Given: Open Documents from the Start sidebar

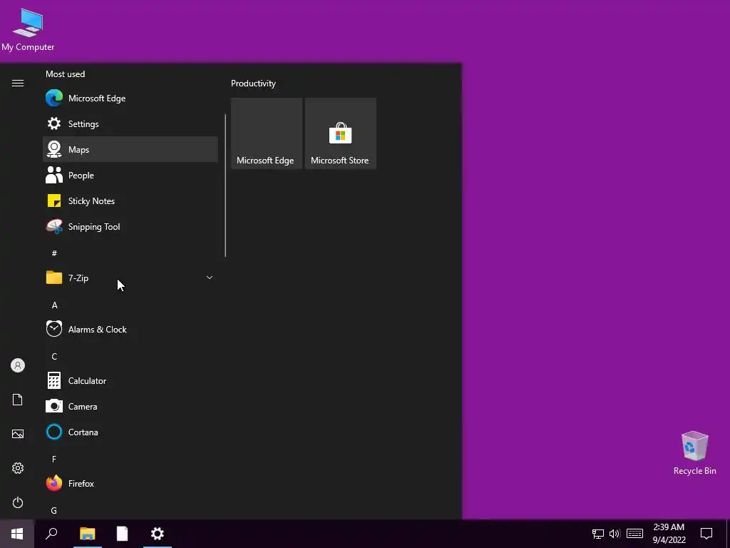Looking at the screenshot, I should pos(18,400).
